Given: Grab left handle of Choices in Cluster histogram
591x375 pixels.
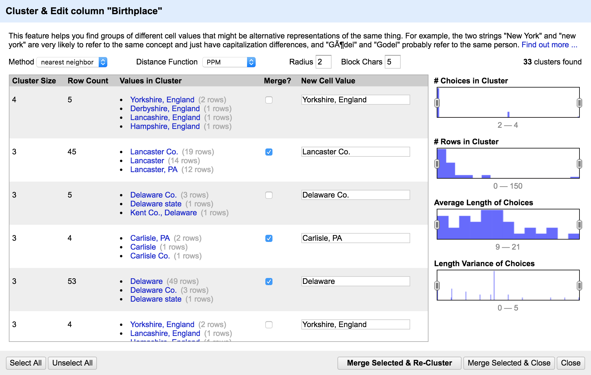Looking at the screenshot, I should pos(437,103).
